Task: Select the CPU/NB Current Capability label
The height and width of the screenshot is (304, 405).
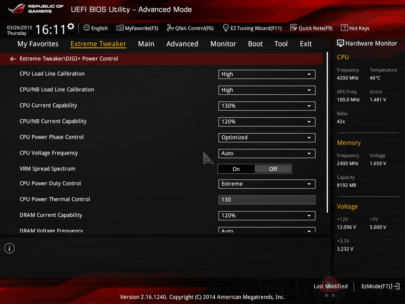Action: click(53, 121)
